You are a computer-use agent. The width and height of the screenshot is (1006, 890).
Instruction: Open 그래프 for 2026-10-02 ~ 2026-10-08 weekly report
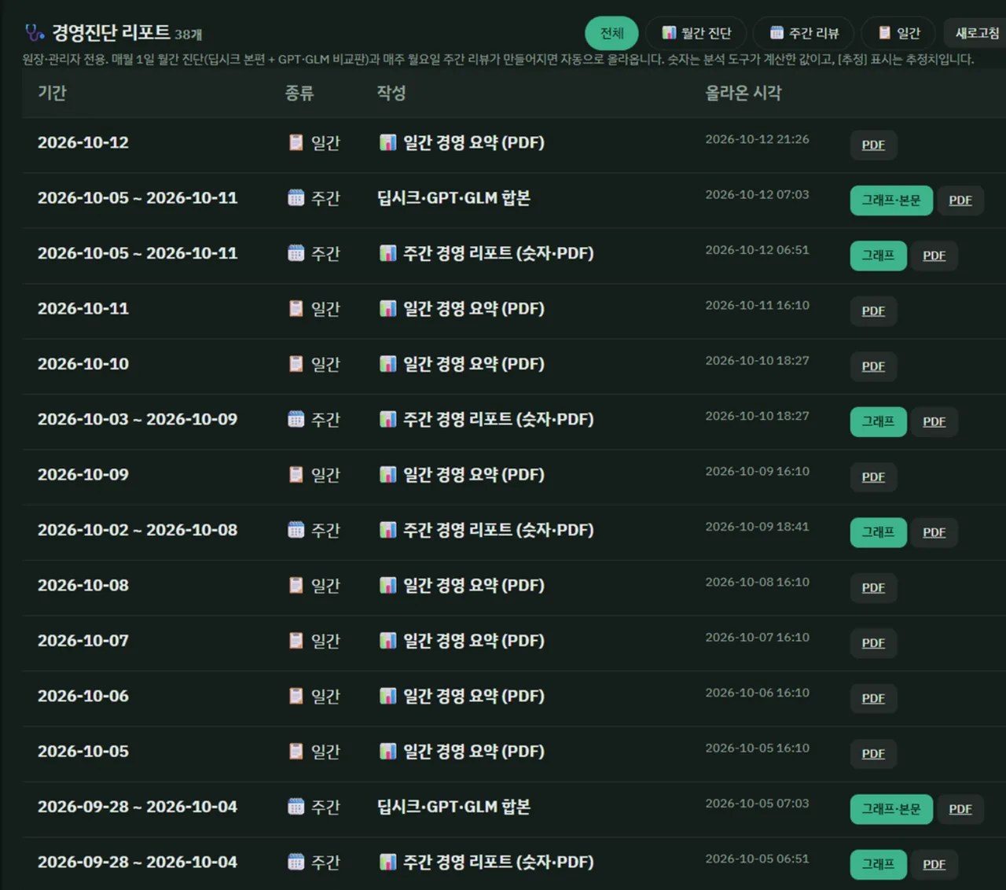tap(878, 532)
